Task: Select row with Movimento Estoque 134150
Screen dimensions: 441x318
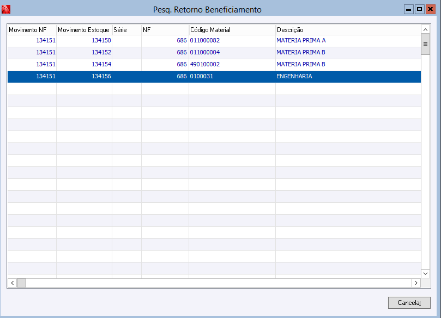Action: (214, 41)
